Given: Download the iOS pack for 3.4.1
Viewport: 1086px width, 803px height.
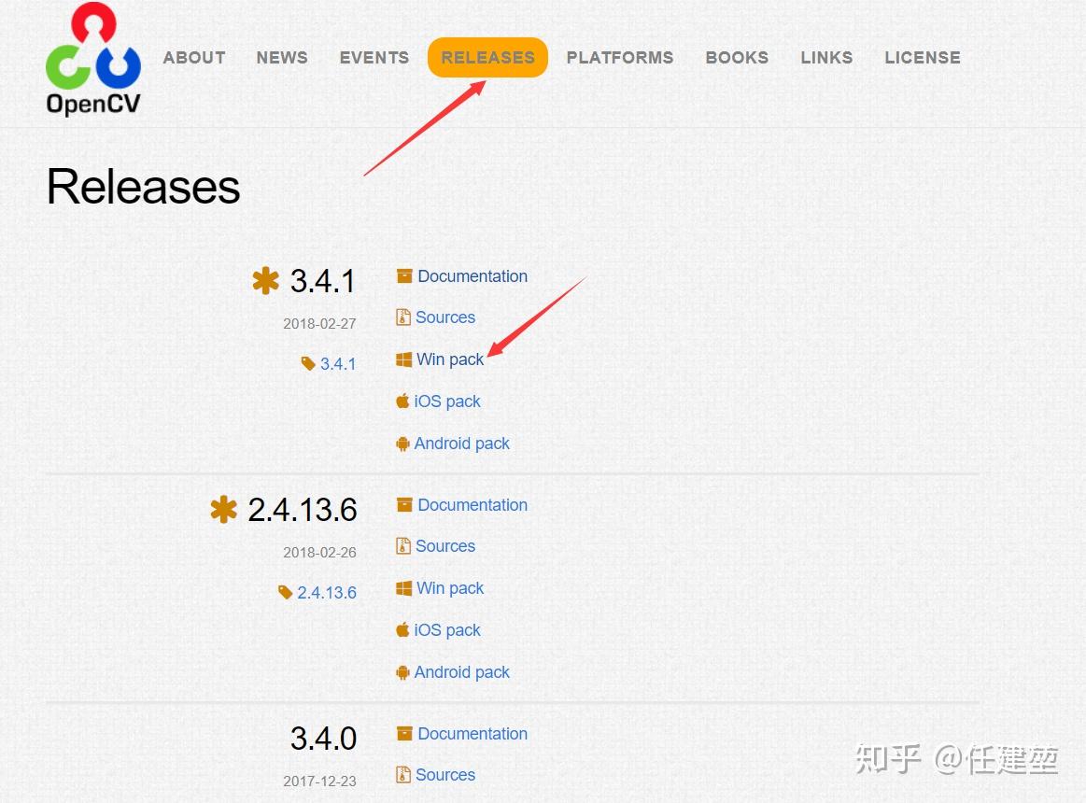Looking at the screenshot, I should [x=446, y=401].
